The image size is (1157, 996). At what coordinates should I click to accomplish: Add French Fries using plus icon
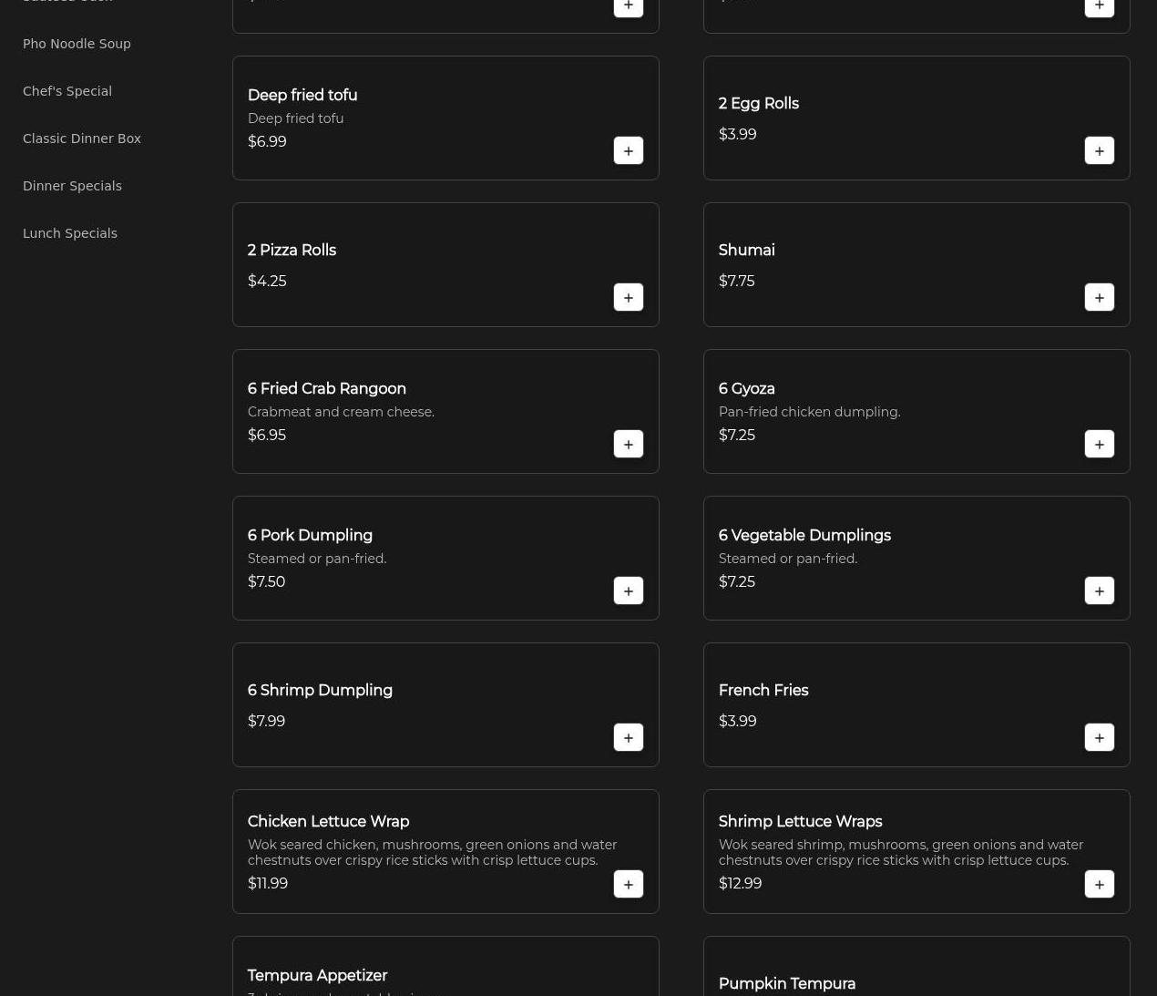coord(1099,737)
